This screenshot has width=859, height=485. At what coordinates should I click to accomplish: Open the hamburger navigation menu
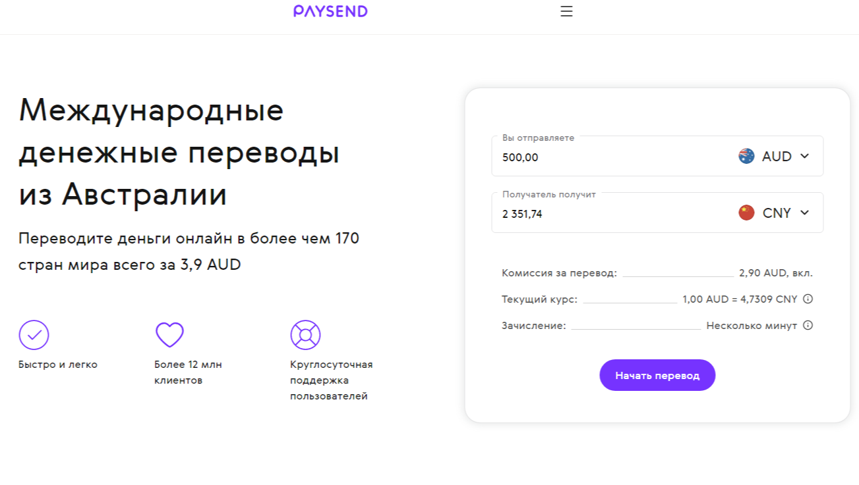tap(566, 11)
